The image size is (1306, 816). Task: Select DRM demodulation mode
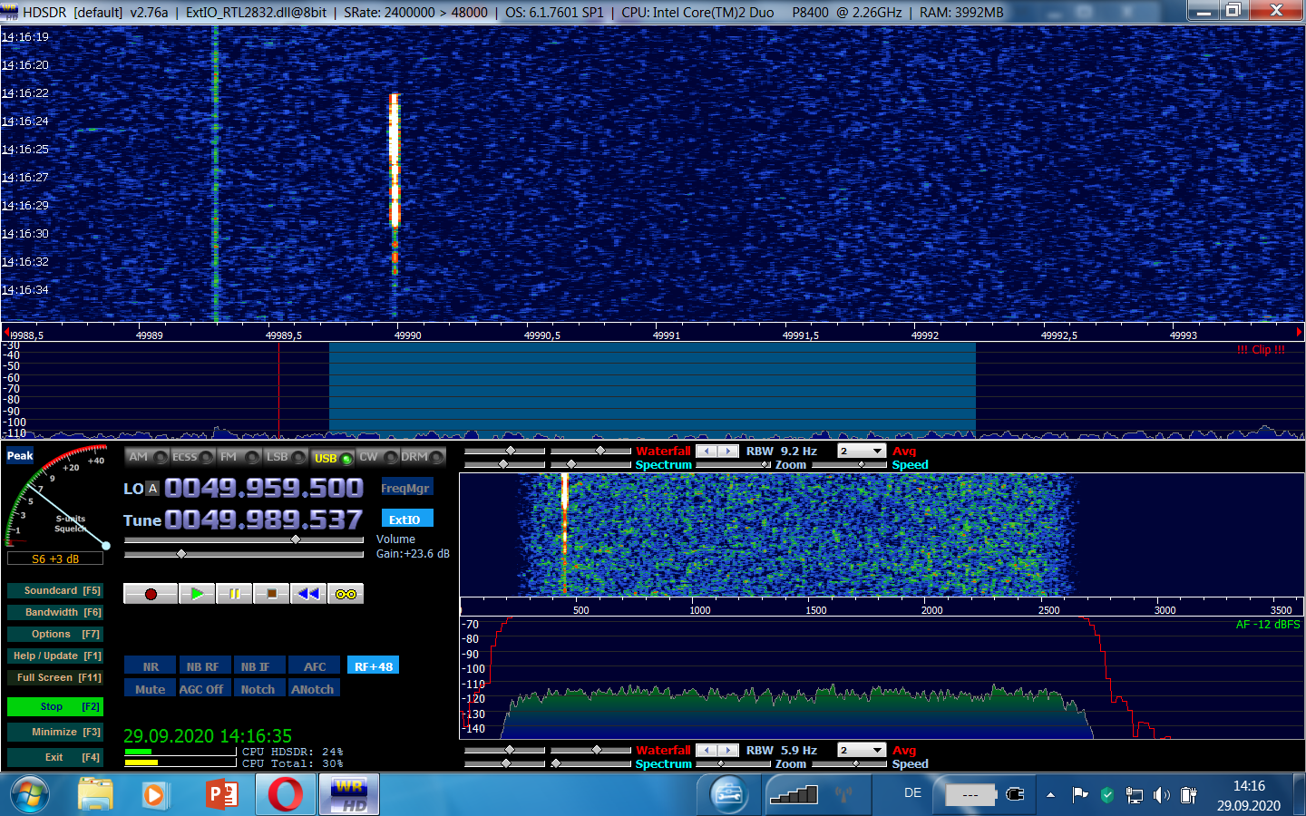(x=423, y=457)
